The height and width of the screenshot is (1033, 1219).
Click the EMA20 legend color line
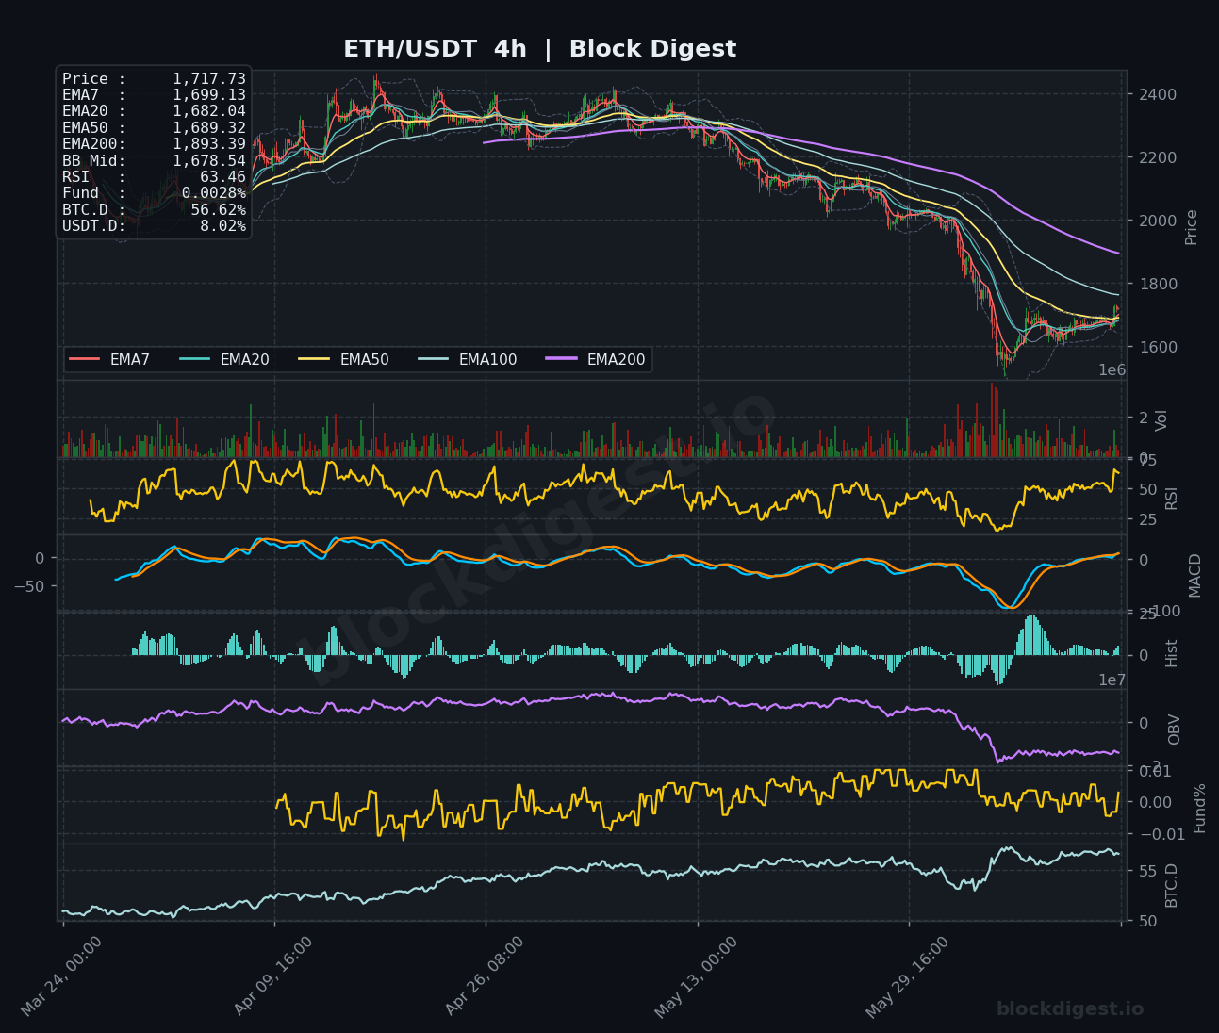pos(195,359)
